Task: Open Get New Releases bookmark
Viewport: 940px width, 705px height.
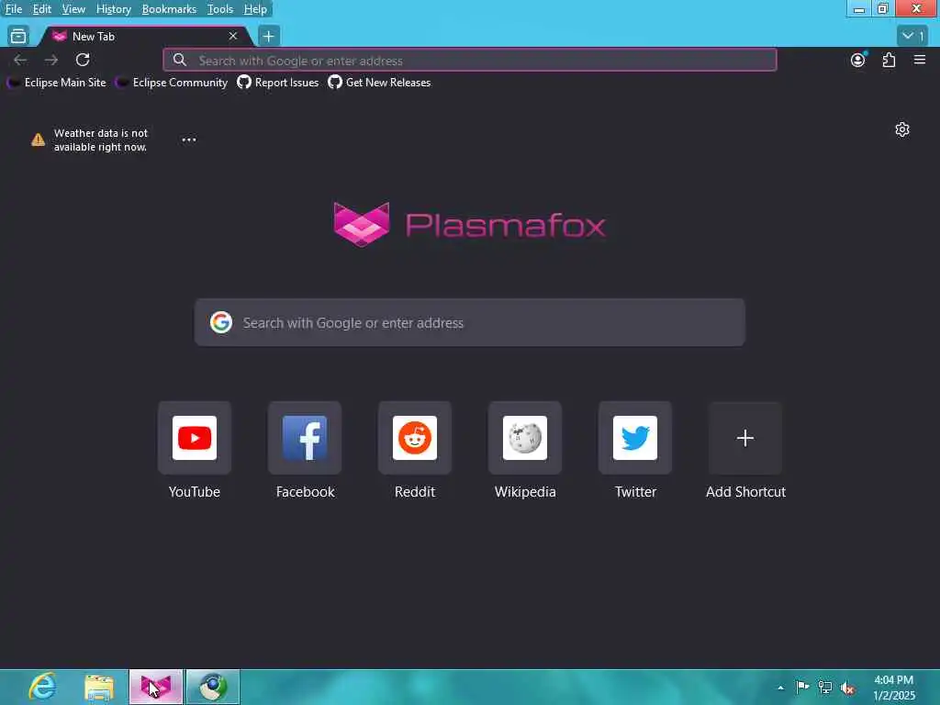Action: [x=379, y=82]
